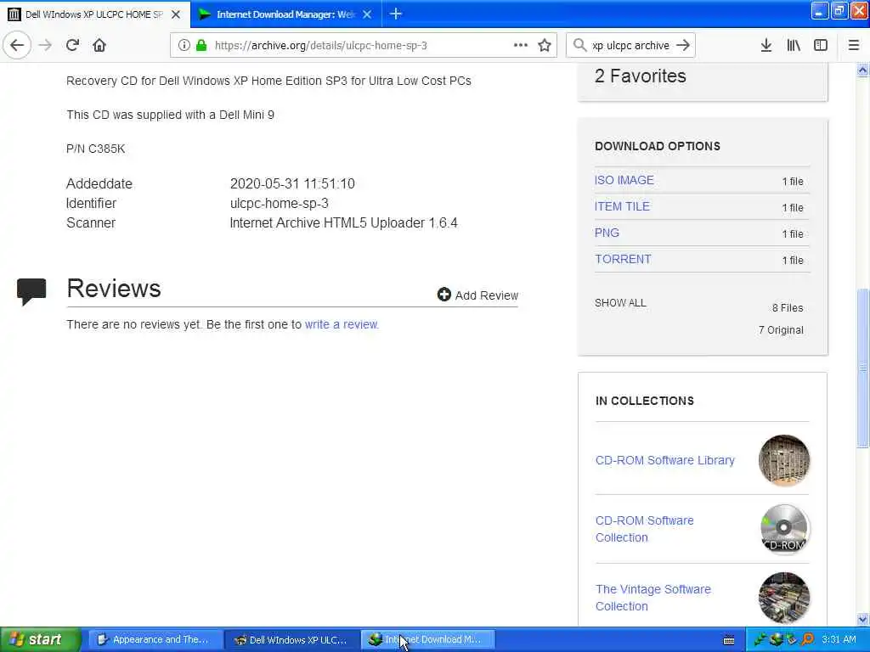The width and height of the screenshot is (870, 652).
Task: Open the Windows XP start menu
Action: pos(40,639)
